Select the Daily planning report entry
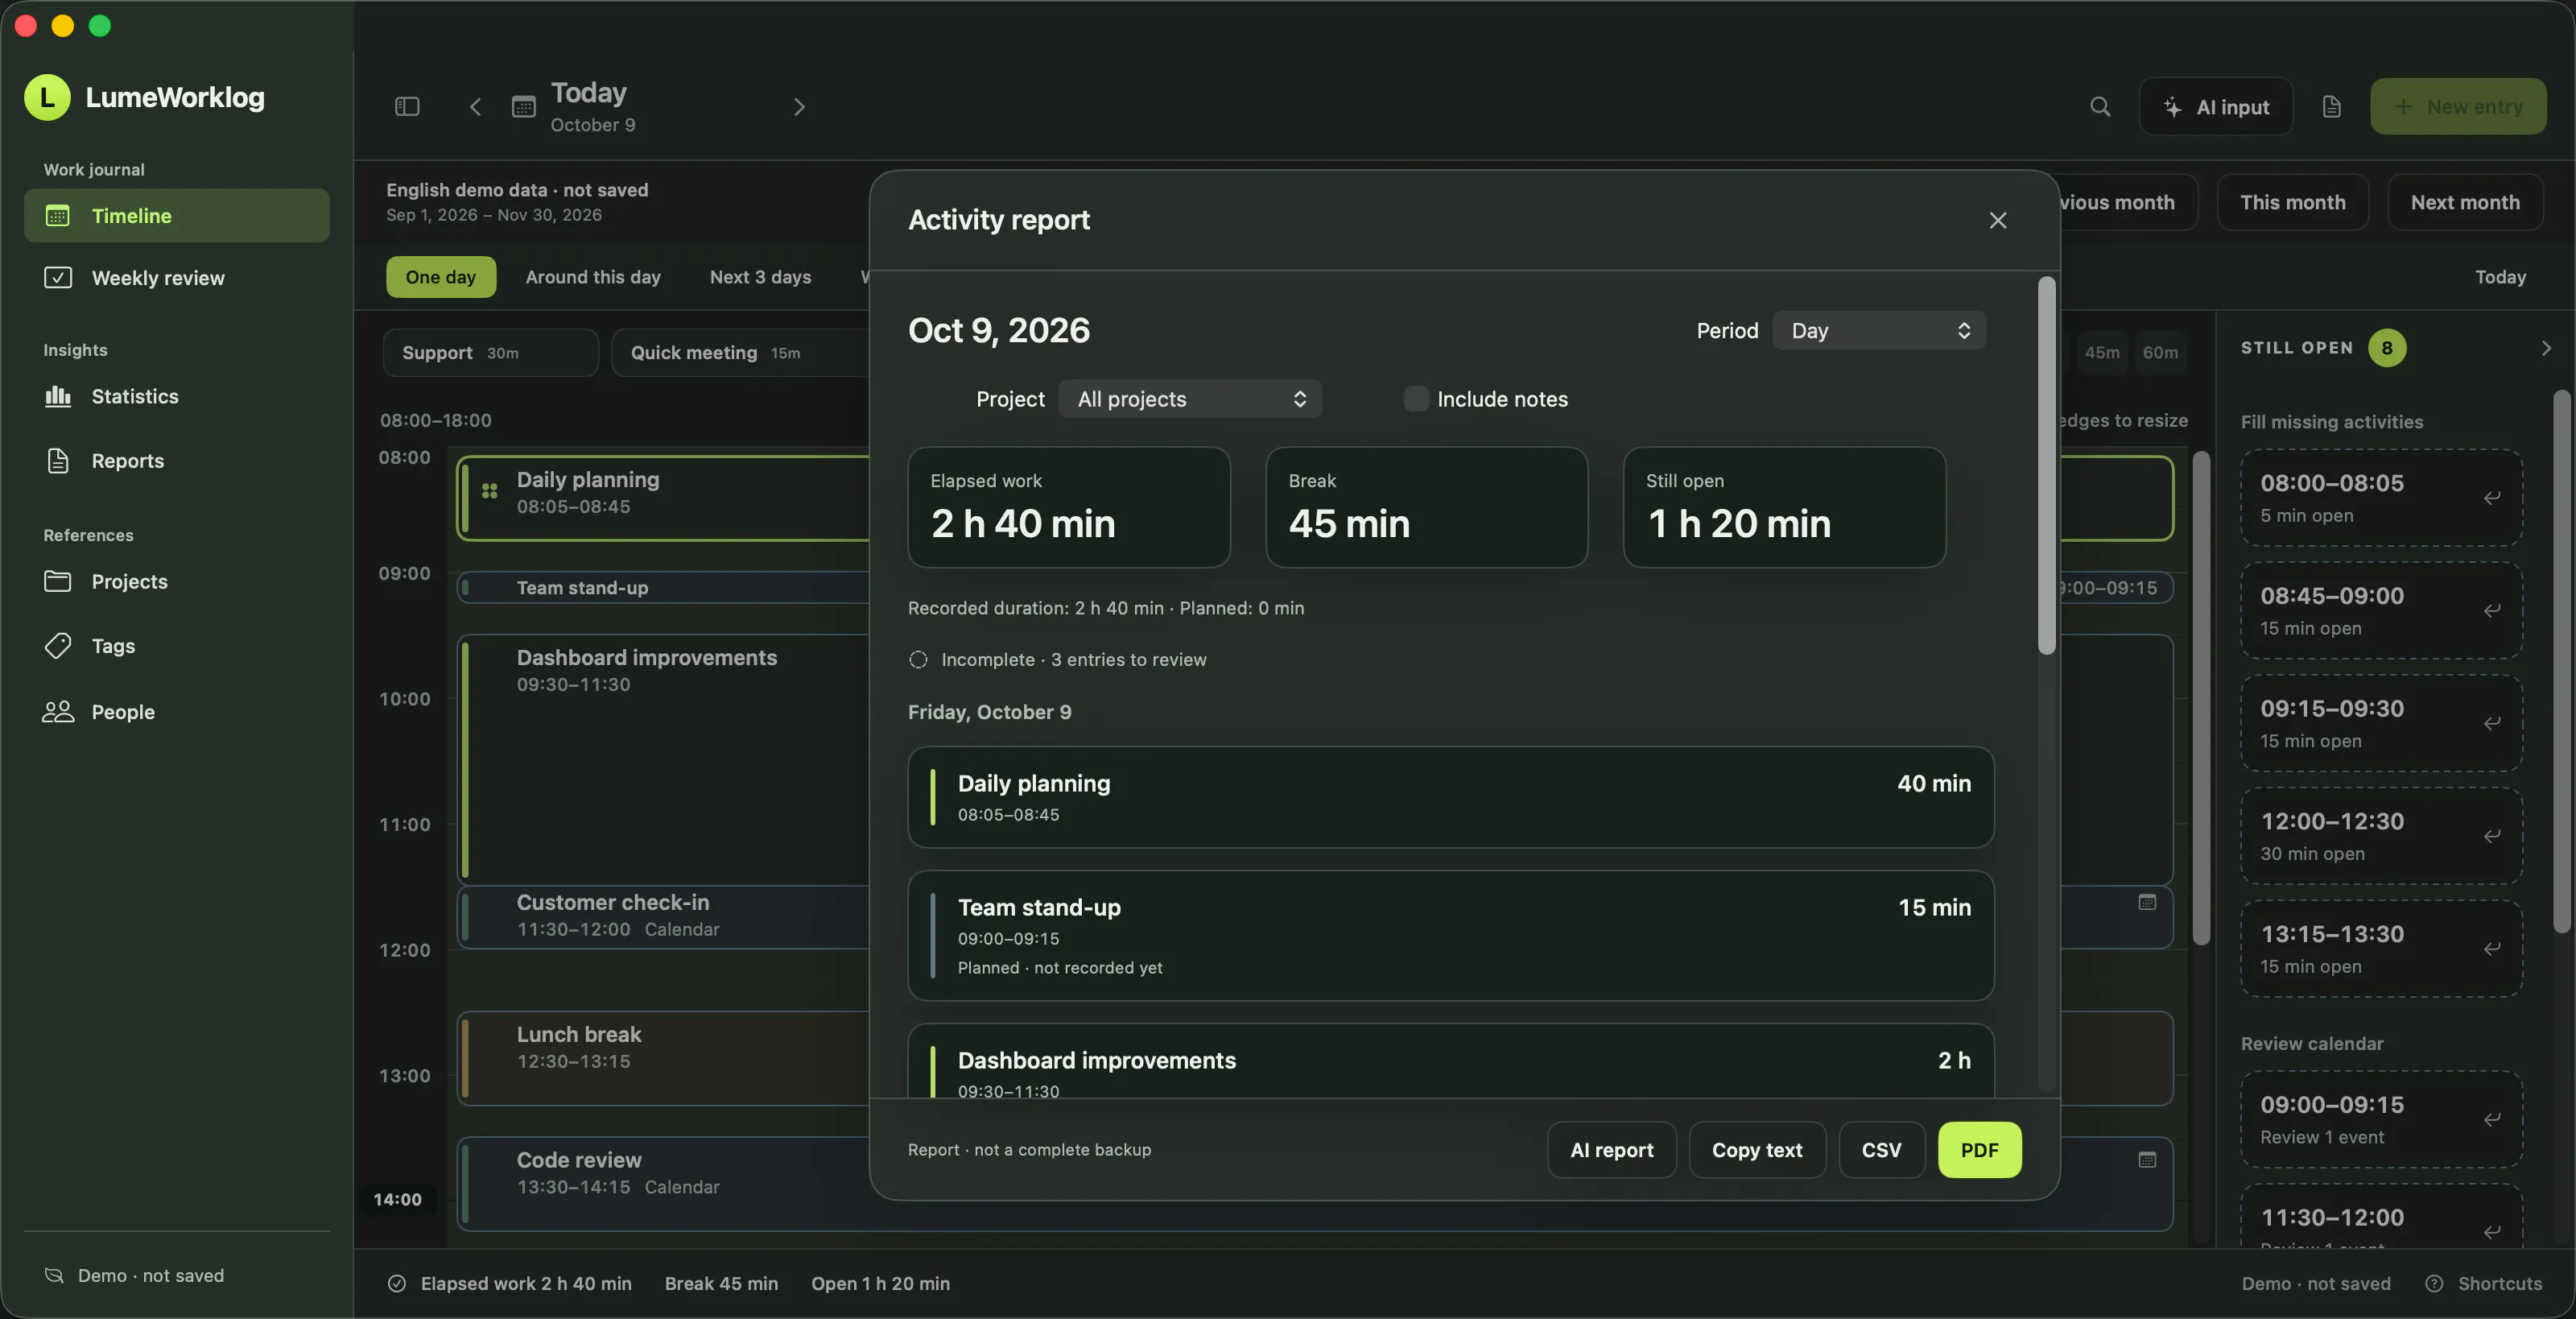 tap(1450, 797)
